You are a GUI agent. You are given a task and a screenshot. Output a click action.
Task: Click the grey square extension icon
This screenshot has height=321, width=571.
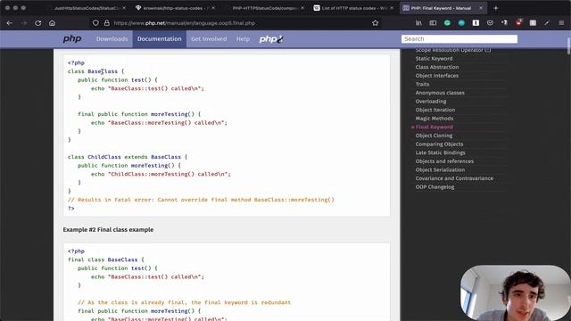(x=533, y=23)
